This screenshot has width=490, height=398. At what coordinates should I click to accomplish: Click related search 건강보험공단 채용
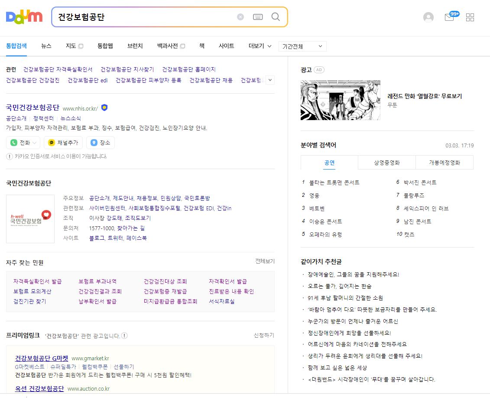click(211, 80)
